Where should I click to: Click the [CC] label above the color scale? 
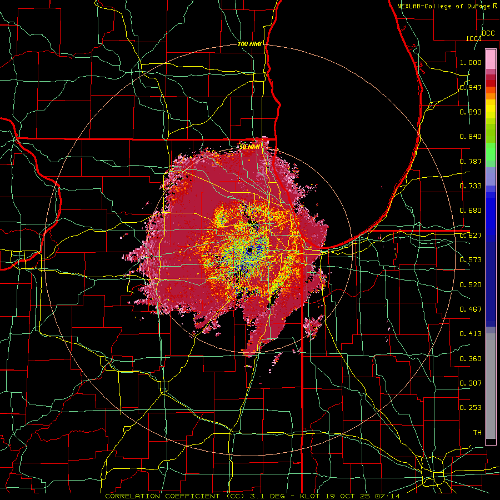tap(474, 38)
